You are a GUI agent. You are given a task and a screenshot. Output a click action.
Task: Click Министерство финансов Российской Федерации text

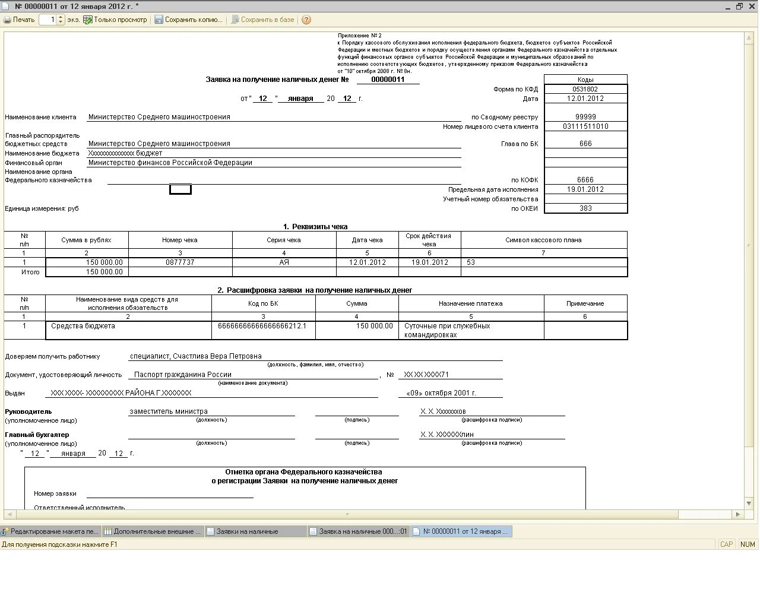point(170,162)
